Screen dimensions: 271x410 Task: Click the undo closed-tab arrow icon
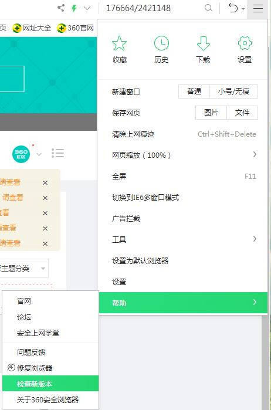(233, 8)
